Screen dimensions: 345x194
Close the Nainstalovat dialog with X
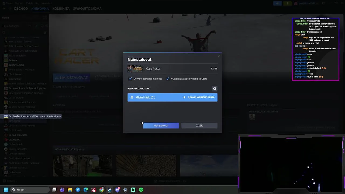pos(219,56)
